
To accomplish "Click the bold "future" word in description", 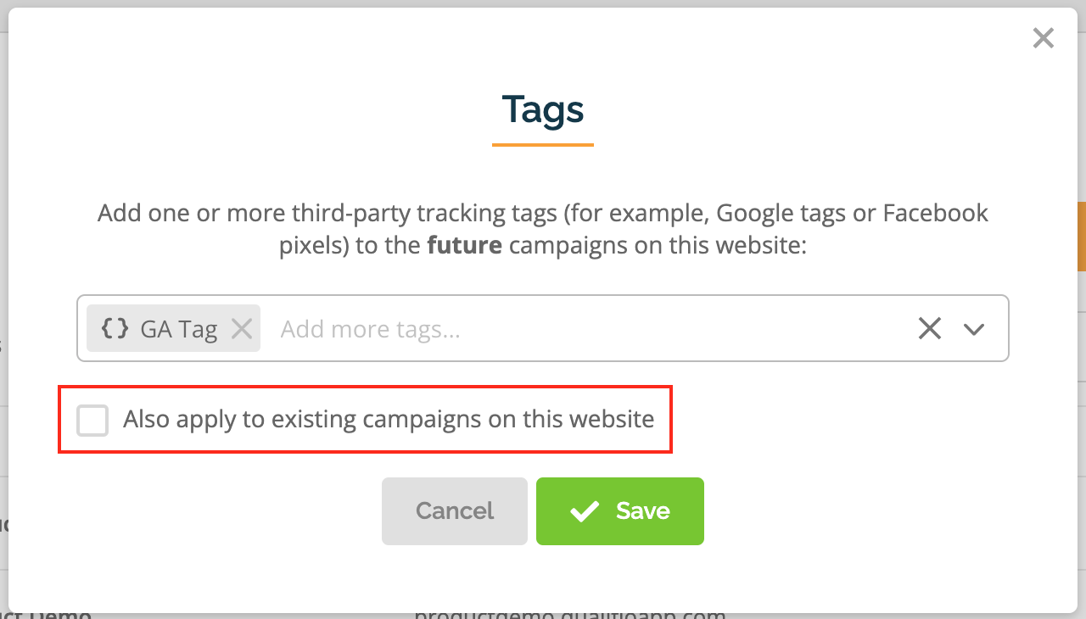I will 464,246.
